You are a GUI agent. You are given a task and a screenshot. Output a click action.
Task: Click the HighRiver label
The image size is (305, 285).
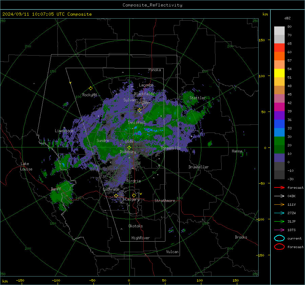tap(141, 238)
